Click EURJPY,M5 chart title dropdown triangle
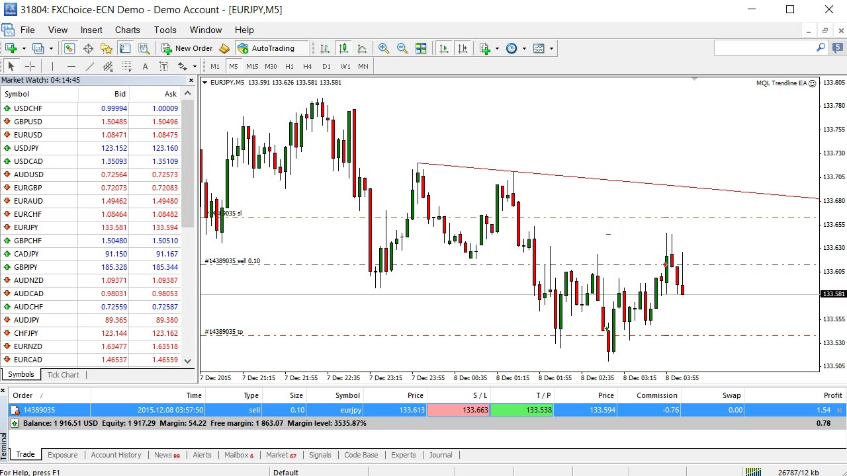The width and height of the screenshot is (847, 476). (204, 83)
